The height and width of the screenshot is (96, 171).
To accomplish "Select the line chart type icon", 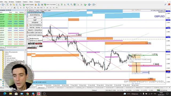I will click(x=65, y=5).
